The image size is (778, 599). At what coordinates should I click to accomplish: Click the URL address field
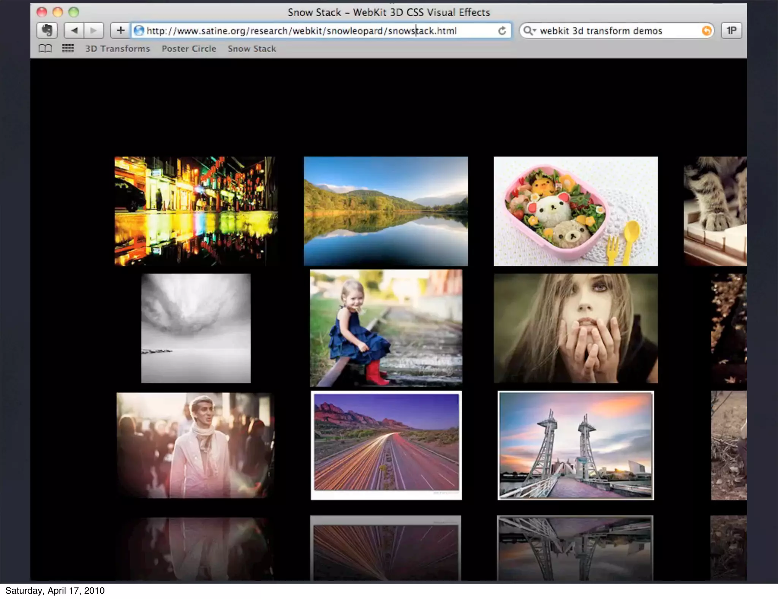point(304,31)
